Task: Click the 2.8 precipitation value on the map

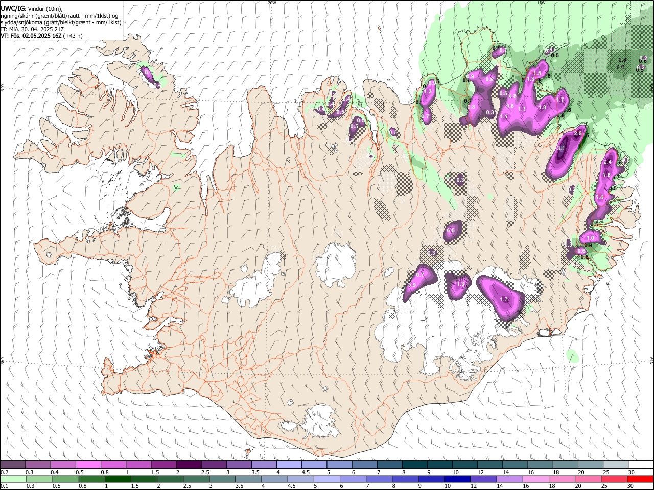Action: (x=578, y=133)
